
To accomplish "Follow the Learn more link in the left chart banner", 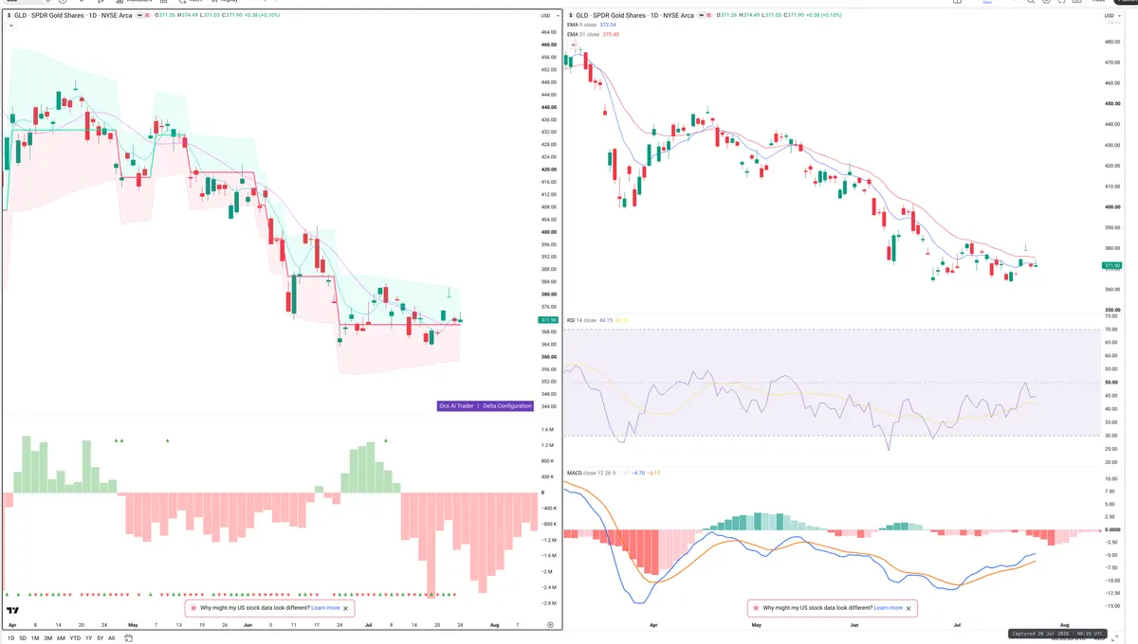I will point(325,608).
